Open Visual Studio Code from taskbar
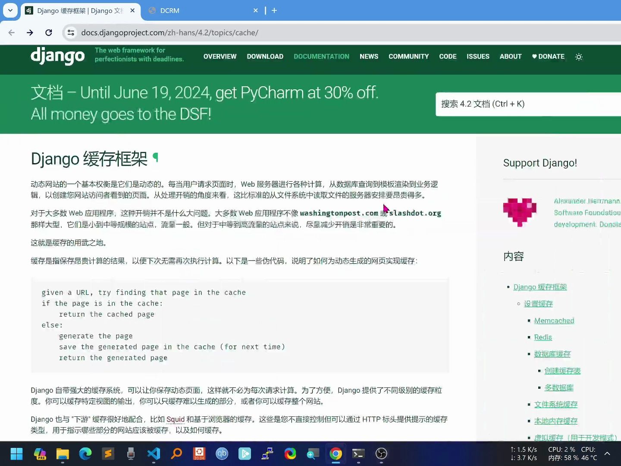Image resolution: width=621 pixels, height=466 pixels. (x=154, y=453)
